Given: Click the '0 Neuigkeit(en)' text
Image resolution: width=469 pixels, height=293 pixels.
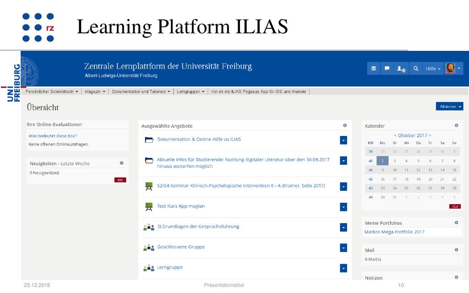Looking at the screenshot, I should pyautogui.click(x=44, y=173).
